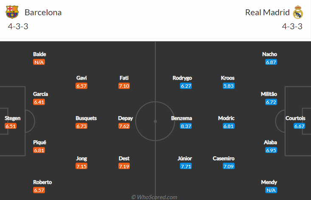Click Júnior's 7.71 rating badge
Viewport: 311px width, 200px height.
pyautogui.click(x=186, y=167)
